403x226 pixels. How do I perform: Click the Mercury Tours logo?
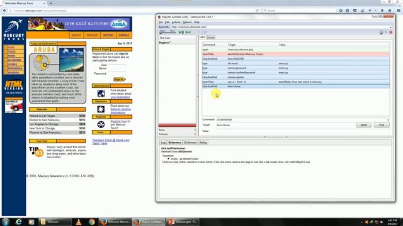pyautogui.click(x=14, y=30)
